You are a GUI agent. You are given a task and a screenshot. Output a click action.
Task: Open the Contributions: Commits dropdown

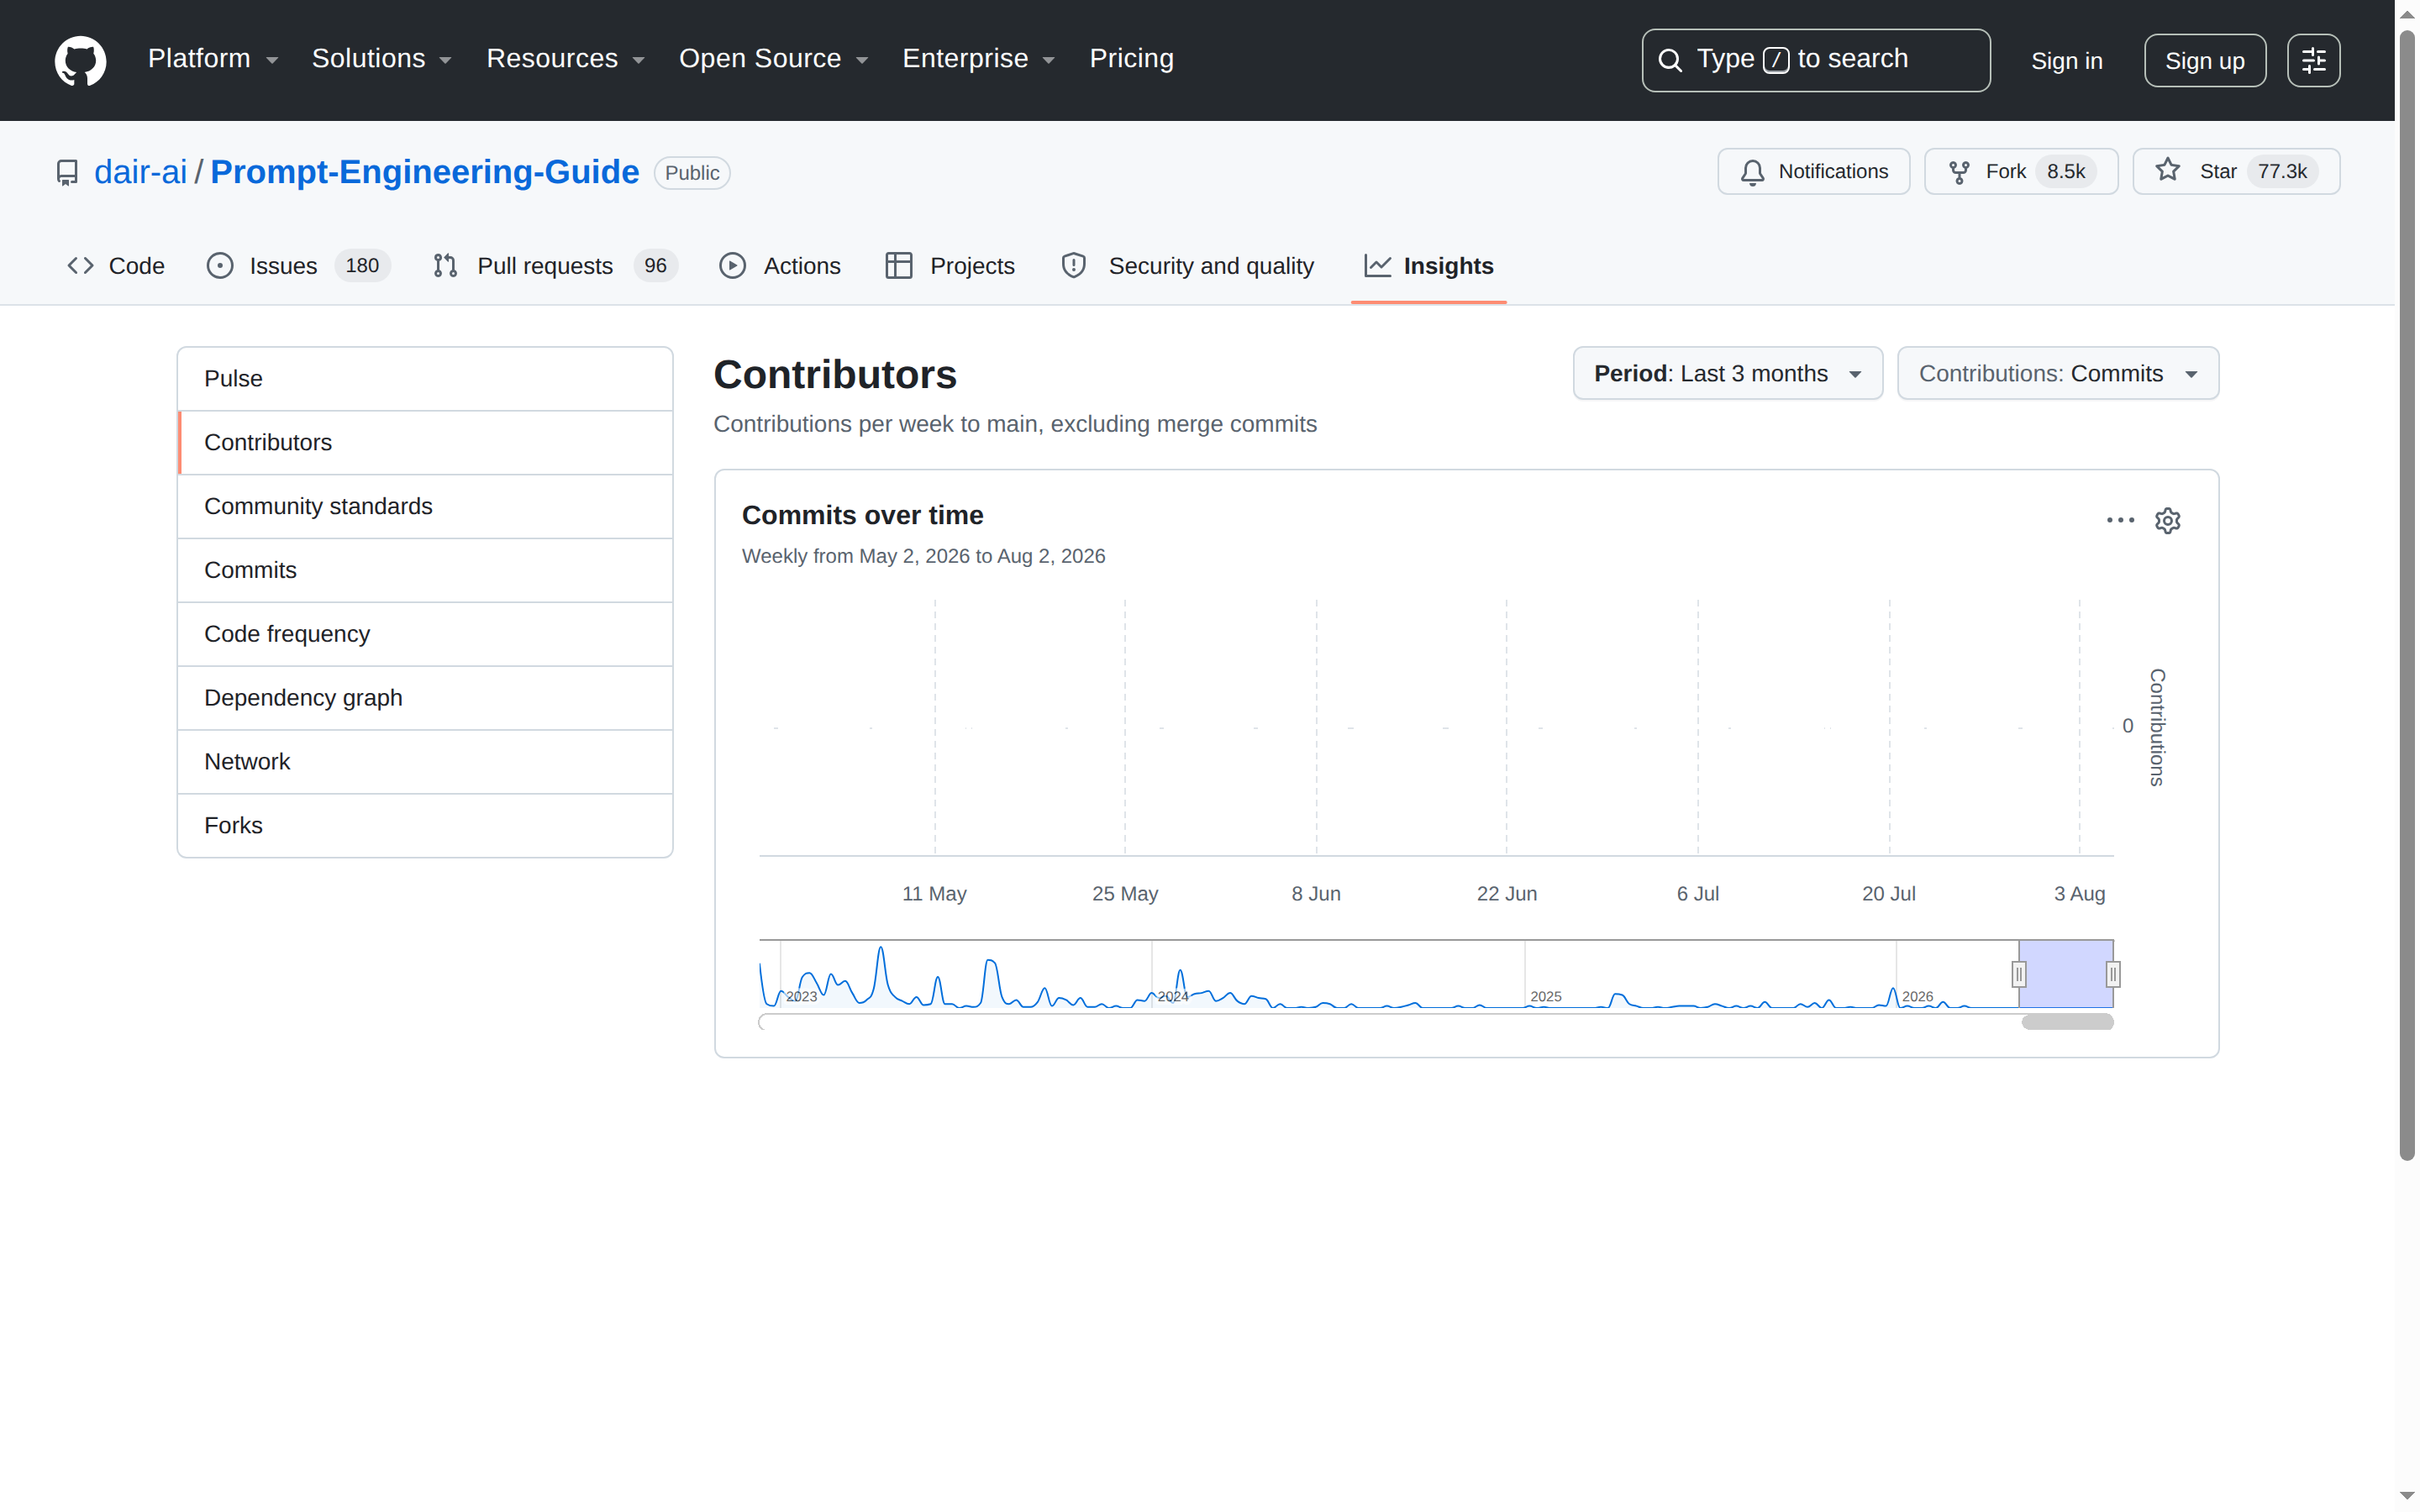coord(2057,373)
